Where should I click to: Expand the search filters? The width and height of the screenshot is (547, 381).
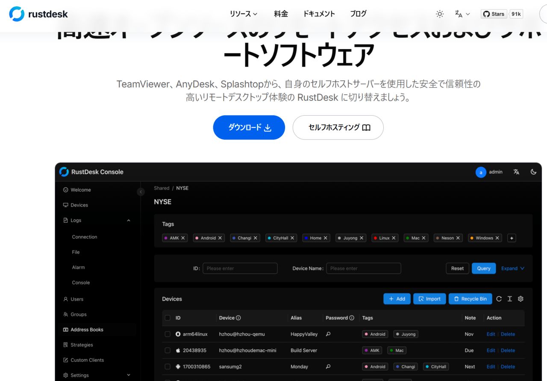(513, 268)
